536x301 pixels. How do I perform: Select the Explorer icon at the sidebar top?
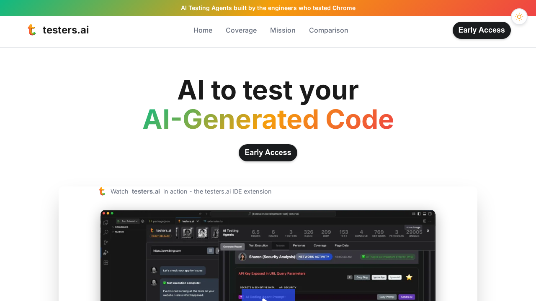106,222
